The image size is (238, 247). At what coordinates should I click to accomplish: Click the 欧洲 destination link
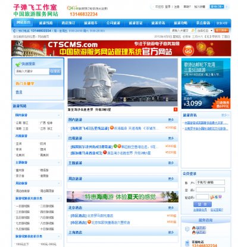click(43, 143)
